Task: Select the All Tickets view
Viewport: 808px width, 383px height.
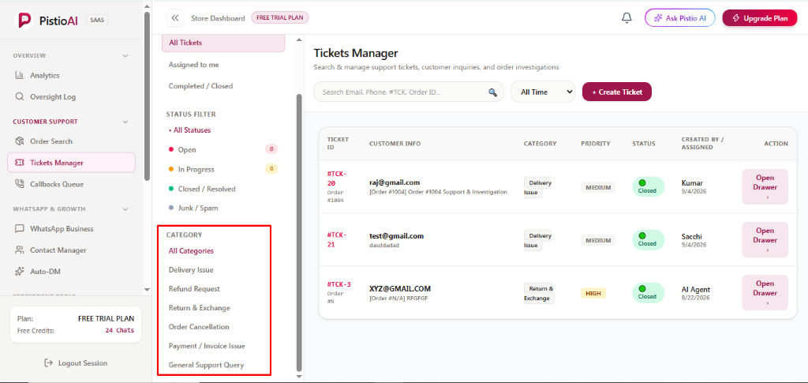Action: 223,43
